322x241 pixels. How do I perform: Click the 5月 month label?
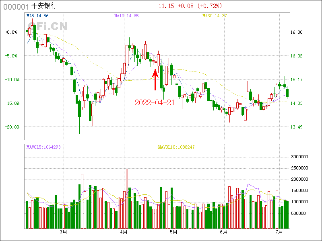click(174, 232)
